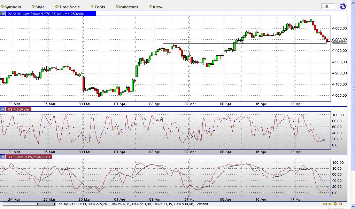
Task: Click the 100,00 label on the RSI axis
Action: pos(338,115)
